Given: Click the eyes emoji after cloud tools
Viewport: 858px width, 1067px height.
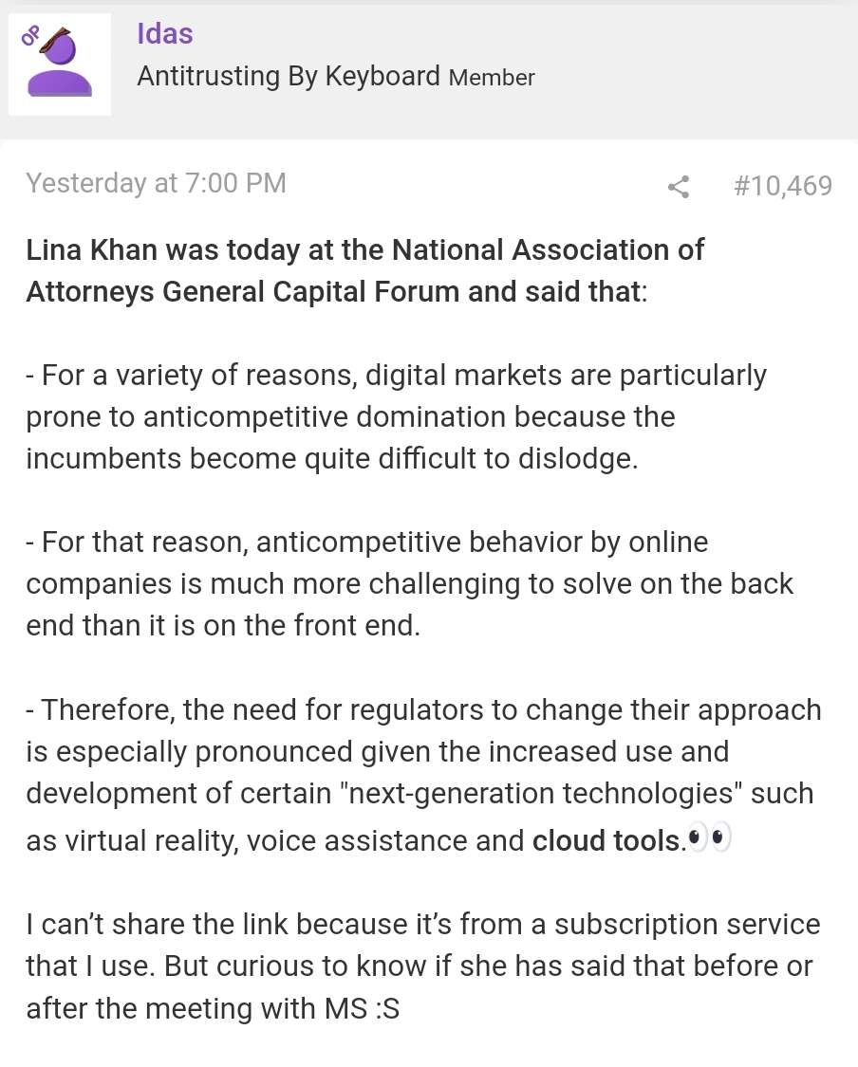Looking at the screenshot, I should coord(710,837).
